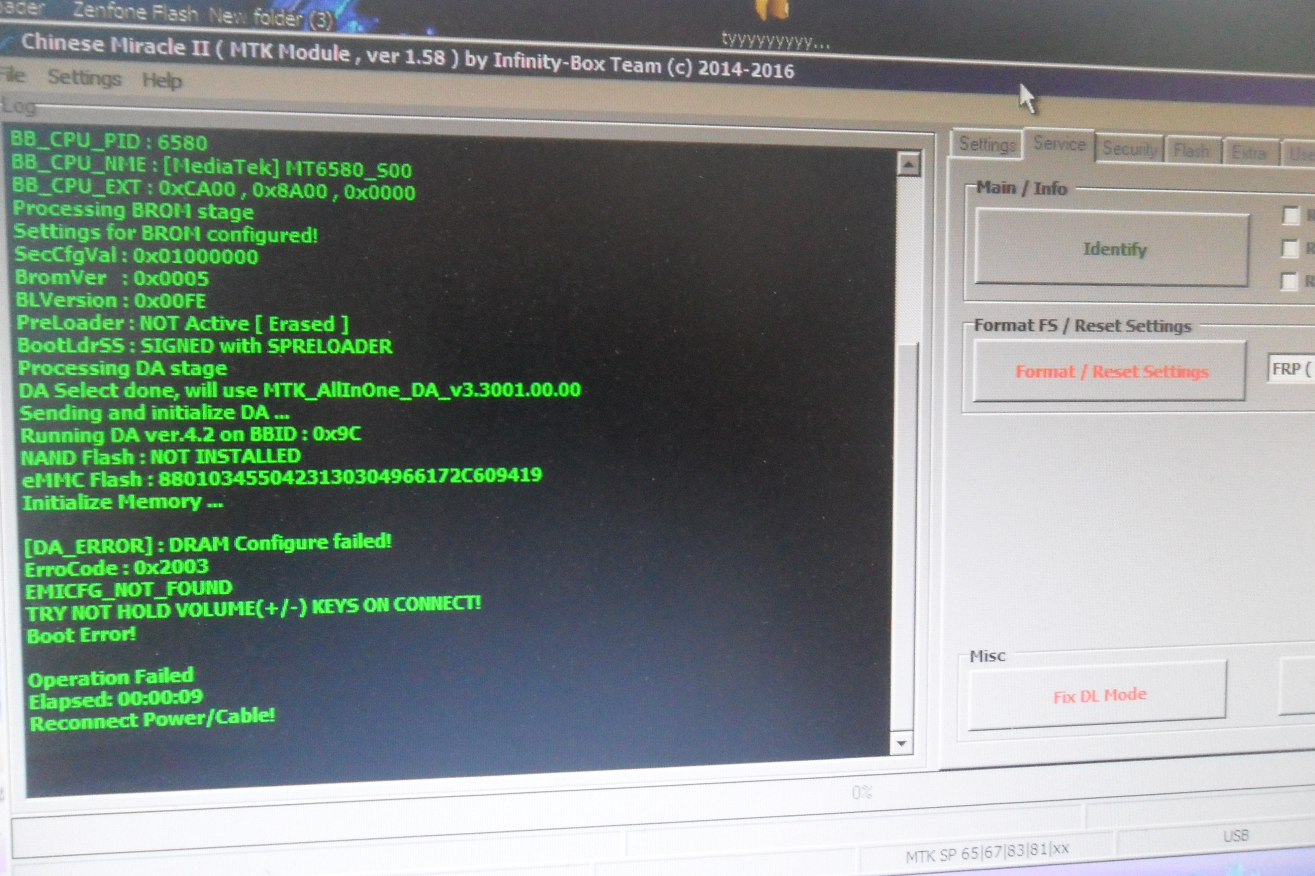The image size is (1315, 876).
Task: Open the File menu
Action: (12, 75)
